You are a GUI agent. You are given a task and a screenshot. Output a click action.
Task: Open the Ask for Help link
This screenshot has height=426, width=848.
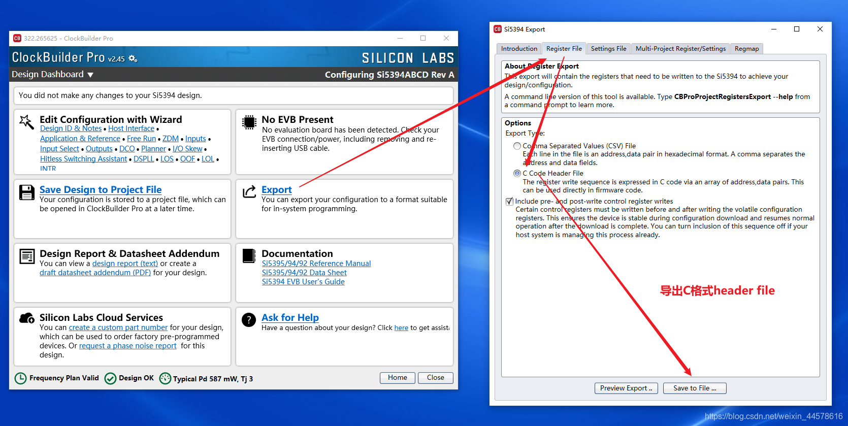pyautogui.click(x=290, y=317)
